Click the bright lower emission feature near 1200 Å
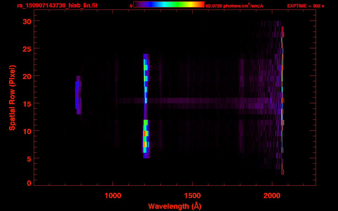338x211 pixels. tap(146, 139)
